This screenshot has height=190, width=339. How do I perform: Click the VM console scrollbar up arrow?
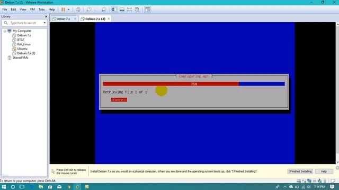click(337, 25)
